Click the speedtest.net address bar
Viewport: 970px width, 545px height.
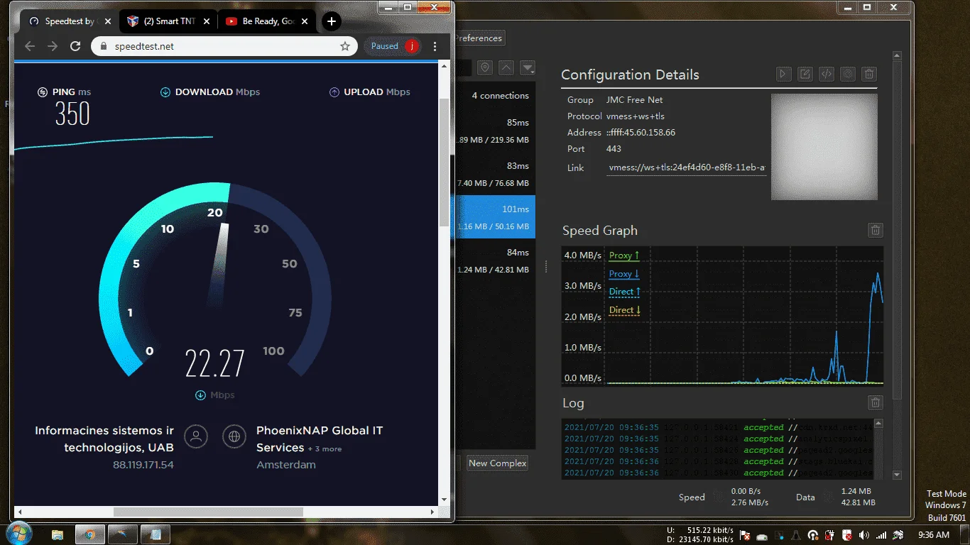[224, 46]
